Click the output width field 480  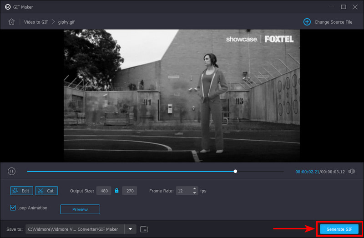(104, 191)
